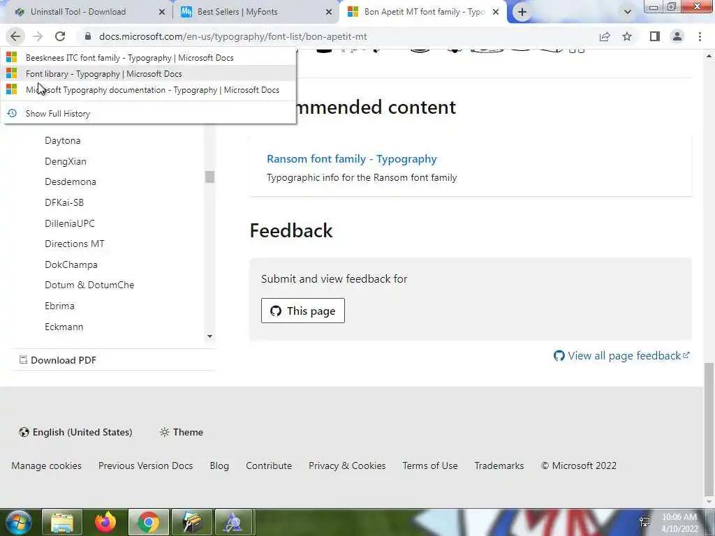Open Show Full History
This screenshot has height=536, width=715.
(x=149, y=114)
